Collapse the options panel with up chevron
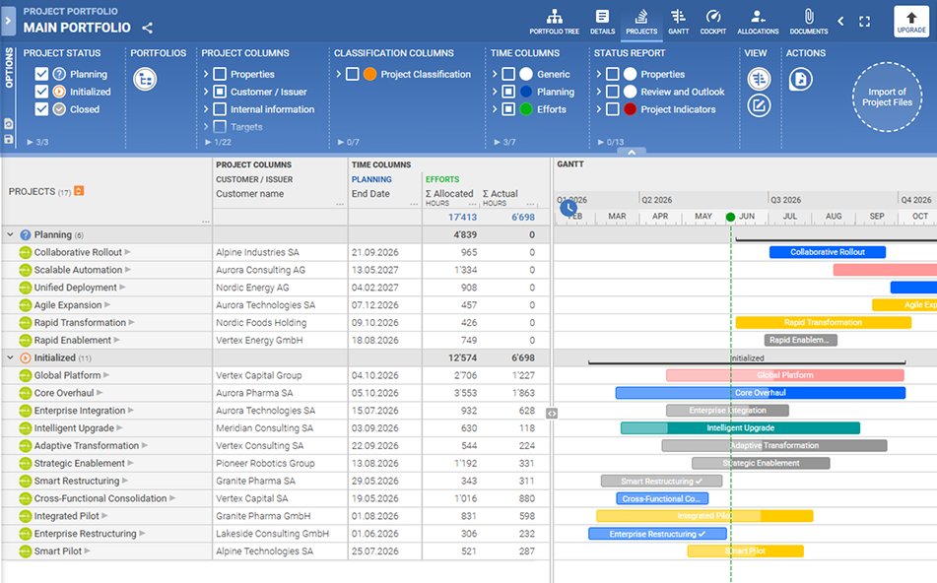The image size is (937, 583). click(632, 153)
